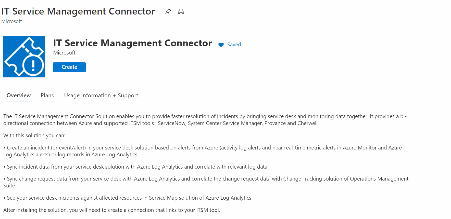The width and height of the screenshot is (451, 219).
Task: Switch to the Overview tab
Action: tap(19, 95)
